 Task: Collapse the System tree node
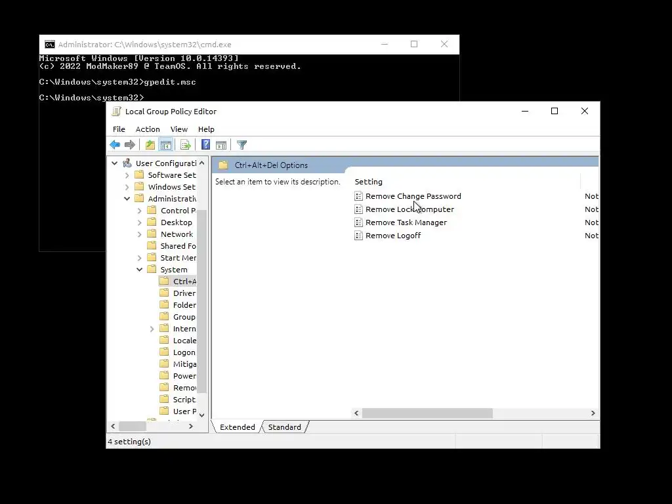coord(139,270)
